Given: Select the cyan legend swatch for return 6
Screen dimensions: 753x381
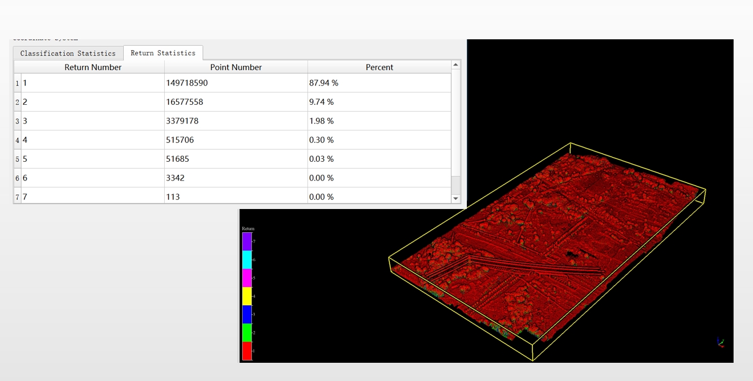Looking at the screenshot, I should (x=247, y=260).
